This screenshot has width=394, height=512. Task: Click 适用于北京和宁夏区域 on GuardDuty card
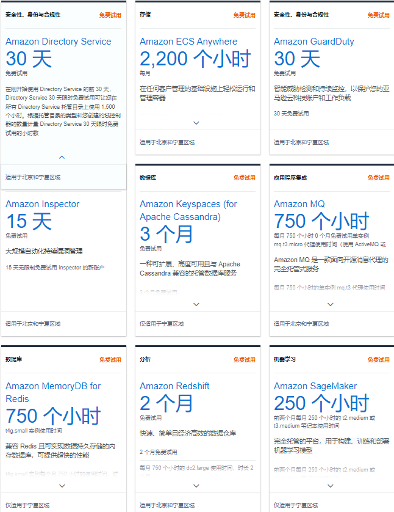click(x=301, y=142)
